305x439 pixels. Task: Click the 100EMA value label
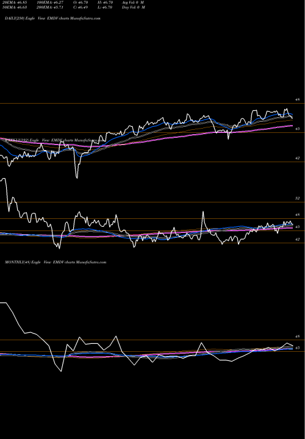(50, 2)
